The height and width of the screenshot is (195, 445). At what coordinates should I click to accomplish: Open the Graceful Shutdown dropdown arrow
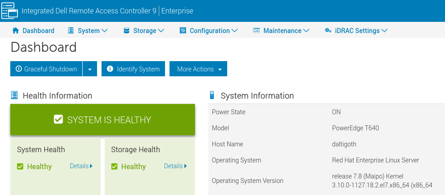[x=90, y=69]
